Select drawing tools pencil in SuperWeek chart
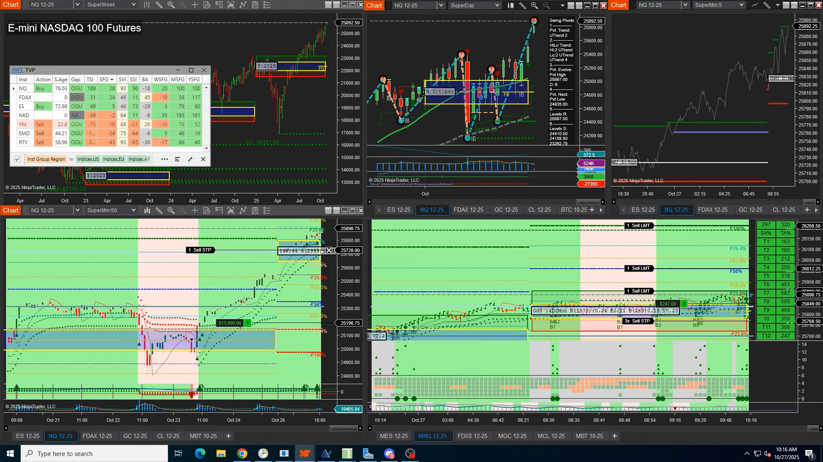 pos(159,5)
